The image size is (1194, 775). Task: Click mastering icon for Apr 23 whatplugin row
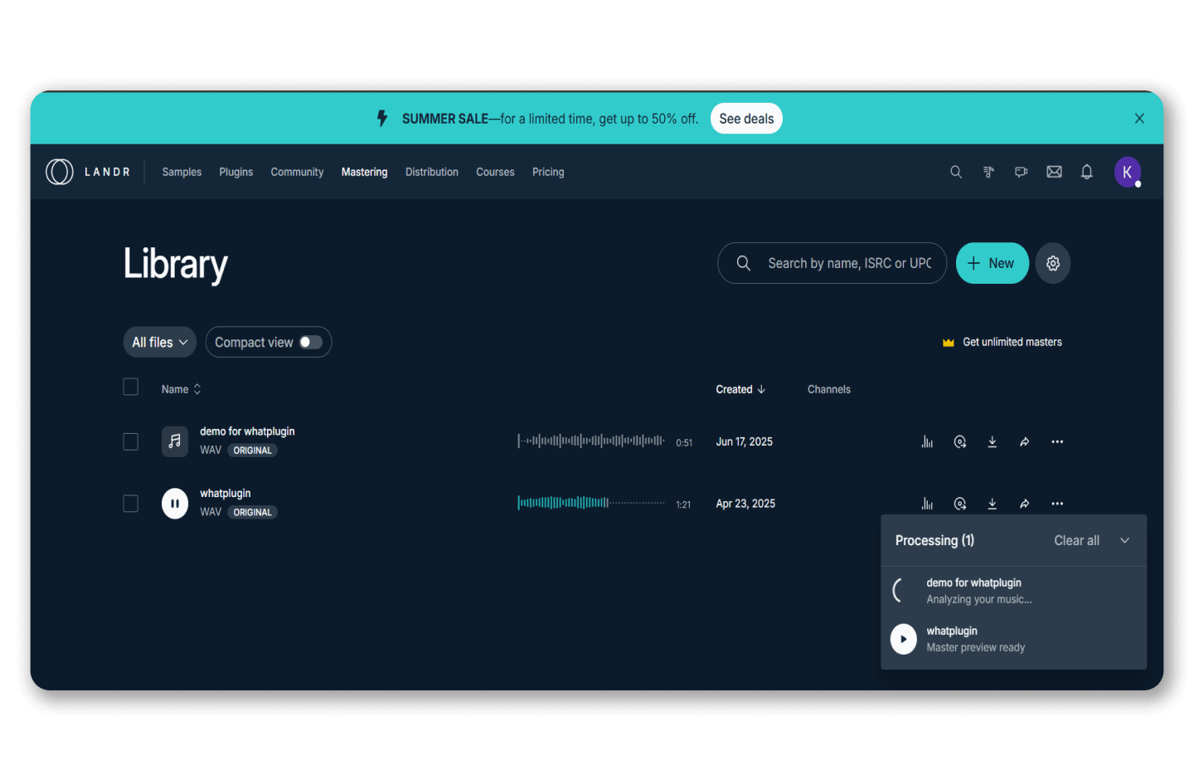coord(960,504)
